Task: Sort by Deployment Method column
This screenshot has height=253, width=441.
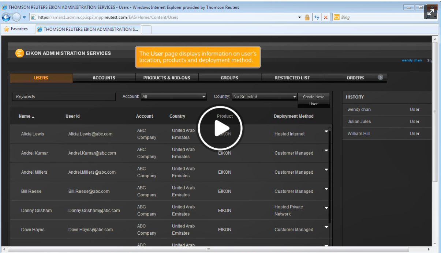Action: coord(294,116)
